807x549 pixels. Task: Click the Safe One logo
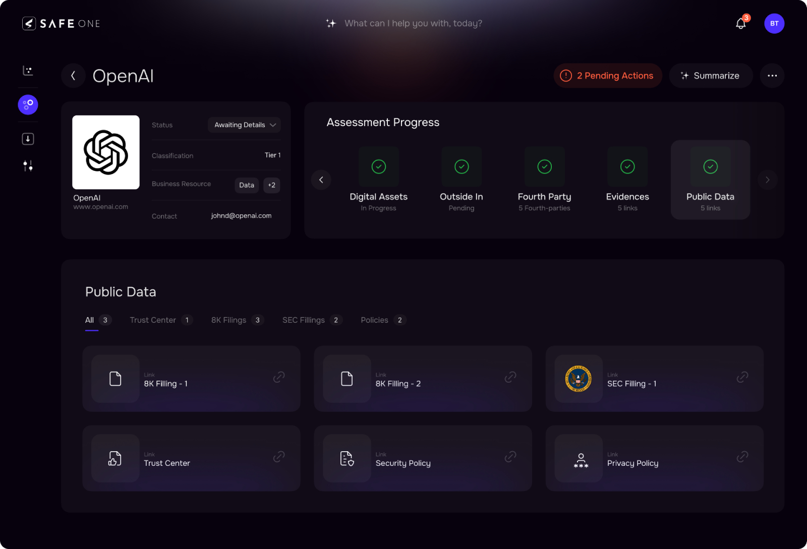(x=61, y=24)
